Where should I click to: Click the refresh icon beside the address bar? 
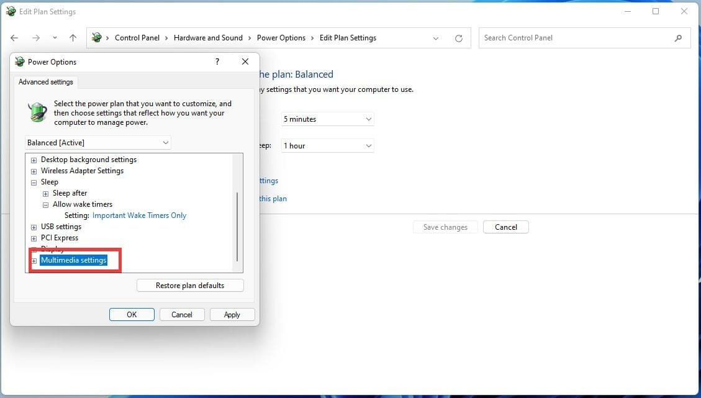tap(459, 38)
